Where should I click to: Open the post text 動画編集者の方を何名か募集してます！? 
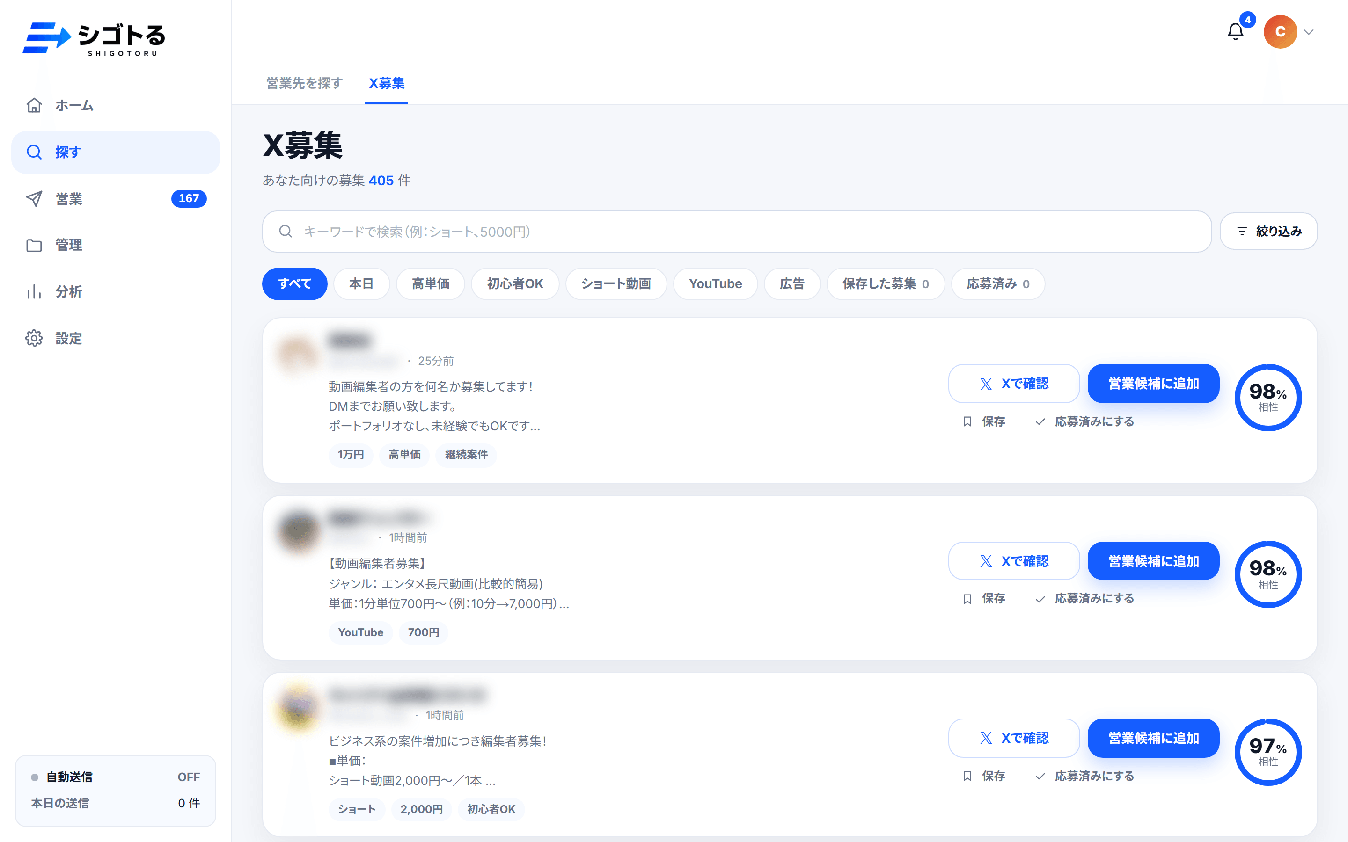click(431, 386)
